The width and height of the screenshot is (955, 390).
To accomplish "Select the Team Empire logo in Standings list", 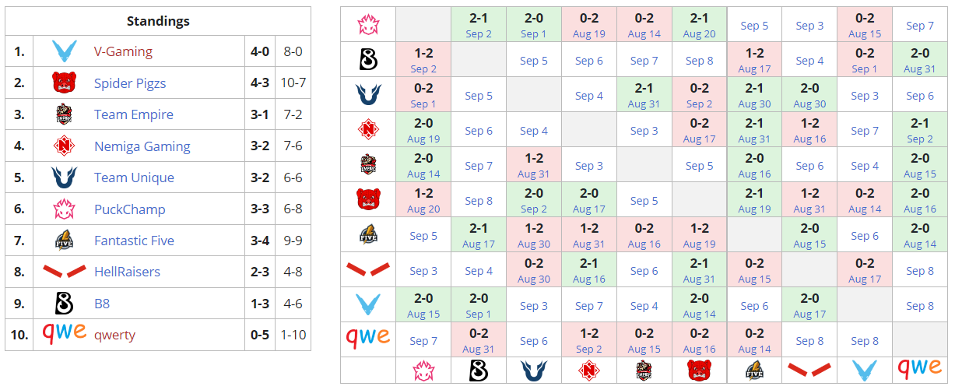I will [63, 115].
